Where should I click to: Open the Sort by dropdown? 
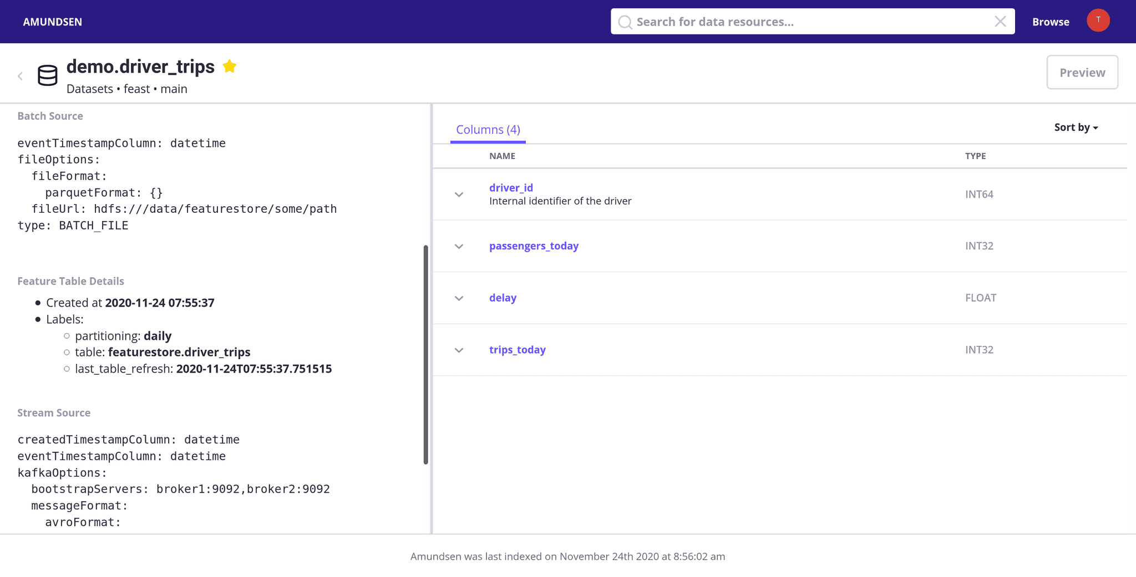pyautogui.click(x=1076, y=127)
